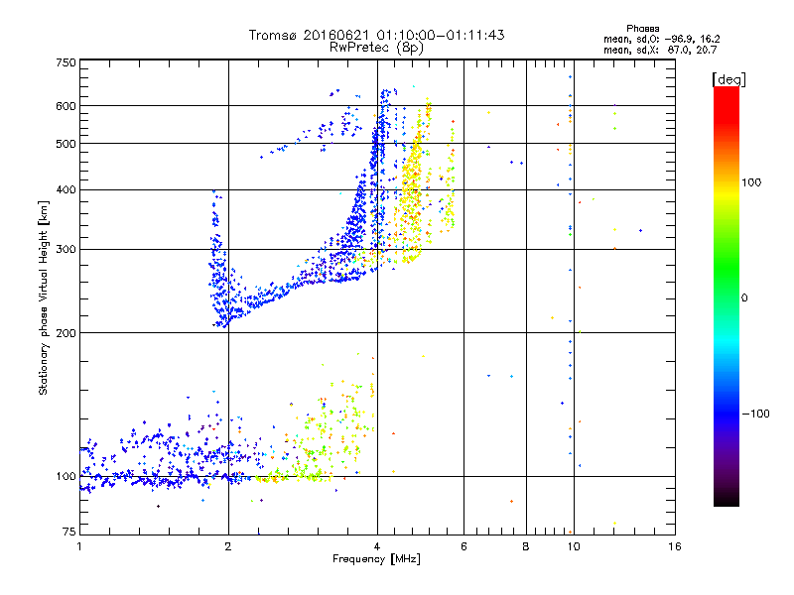Click the plot title 'Tromsø 20160621 01:10:00-01:11:43'
Image resolution: width=794 pixels, height=595 pixels.
[376, 35]
